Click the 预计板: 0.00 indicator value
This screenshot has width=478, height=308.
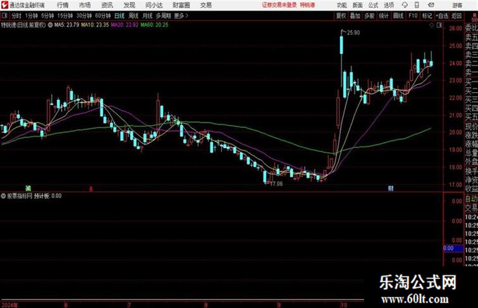point(48,196)
